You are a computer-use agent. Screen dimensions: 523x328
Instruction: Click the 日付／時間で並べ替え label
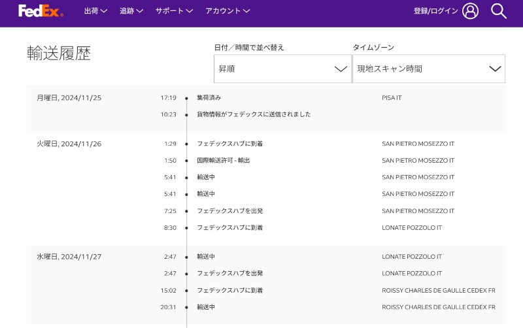point(249,47)
